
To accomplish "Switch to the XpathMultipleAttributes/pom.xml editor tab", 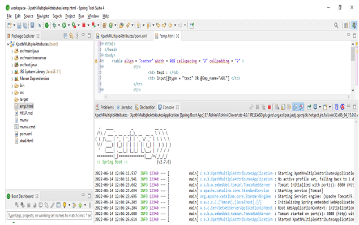I will click(123, 36).
